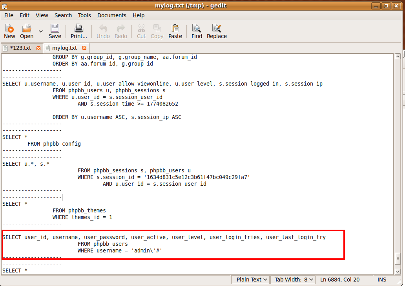Toggle the INS insert mode indicator

click(x=382, y=280)
